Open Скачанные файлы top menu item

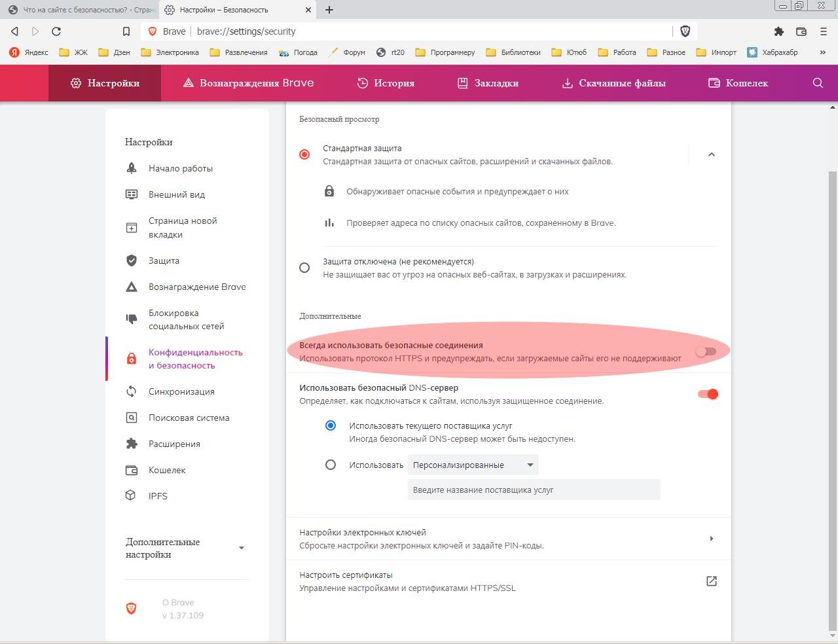click(x=613, y=83)
